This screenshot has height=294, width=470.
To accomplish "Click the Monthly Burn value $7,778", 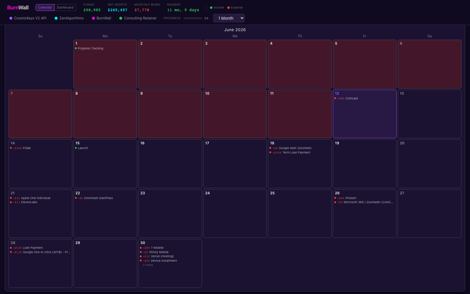I will [x=142, y=10].
